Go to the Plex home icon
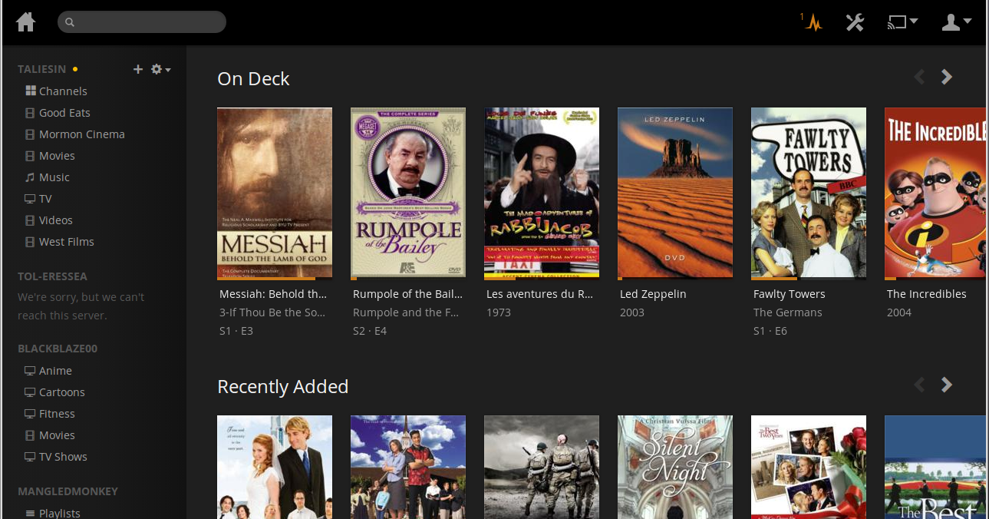Viewport: 989px width, 519px height. point(26,21)
